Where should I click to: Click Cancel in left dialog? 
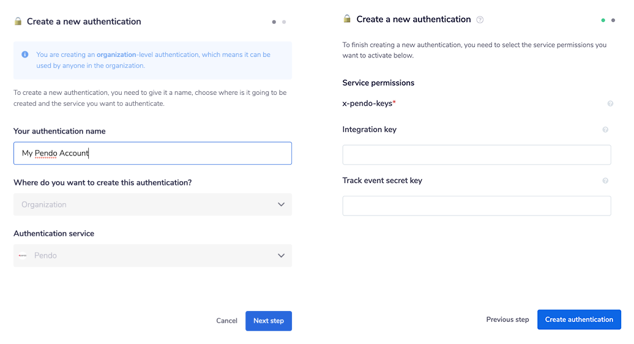tap(226, 321)
